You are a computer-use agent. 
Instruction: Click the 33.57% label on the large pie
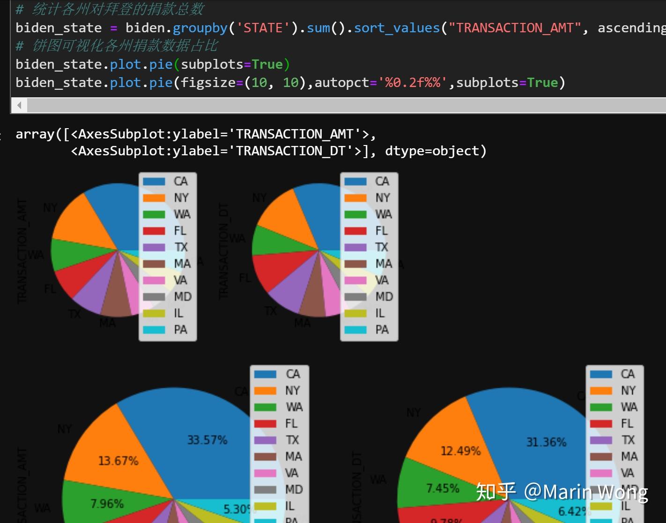(x=207, y=440)
